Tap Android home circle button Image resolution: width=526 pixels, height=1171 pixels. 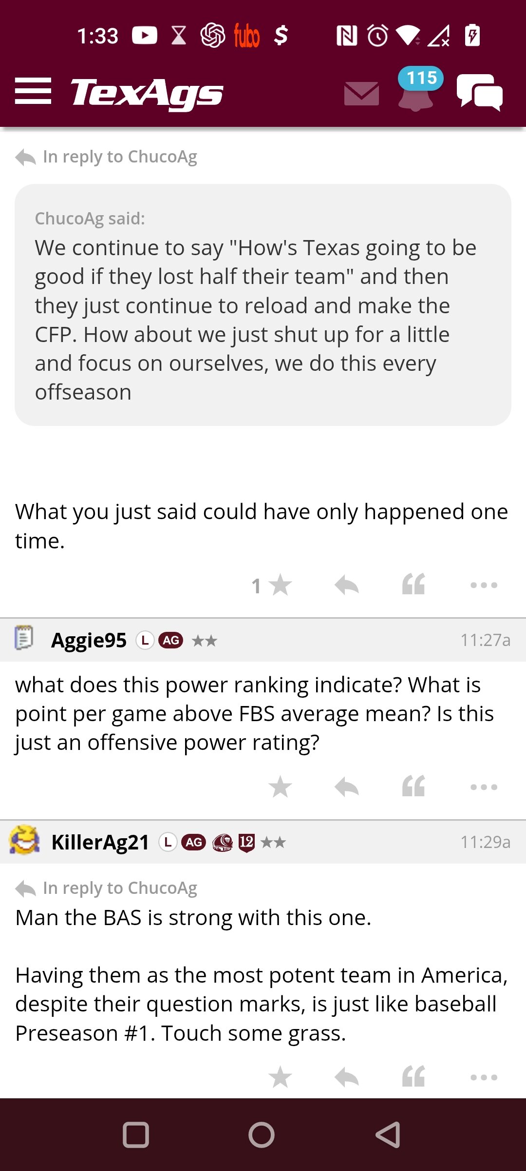(x=262, y=1135)
